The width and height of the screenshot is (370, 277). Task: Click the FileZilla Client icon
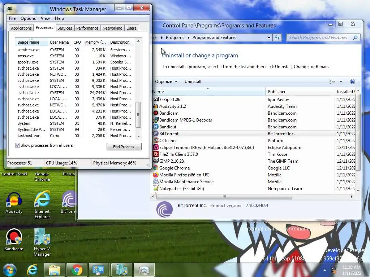155,154
